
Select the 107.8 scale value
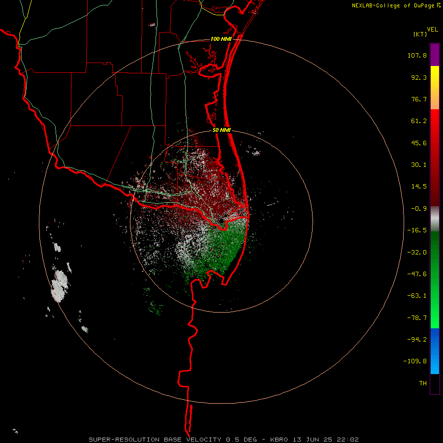pos(417,55)
